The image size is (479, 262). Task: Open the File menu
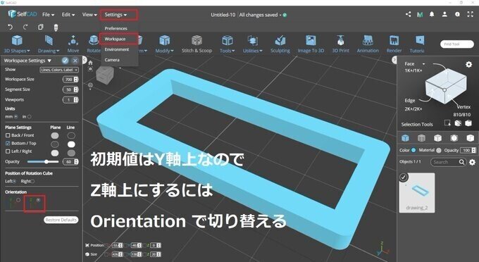pyautogui.click(x=49, y=14)
